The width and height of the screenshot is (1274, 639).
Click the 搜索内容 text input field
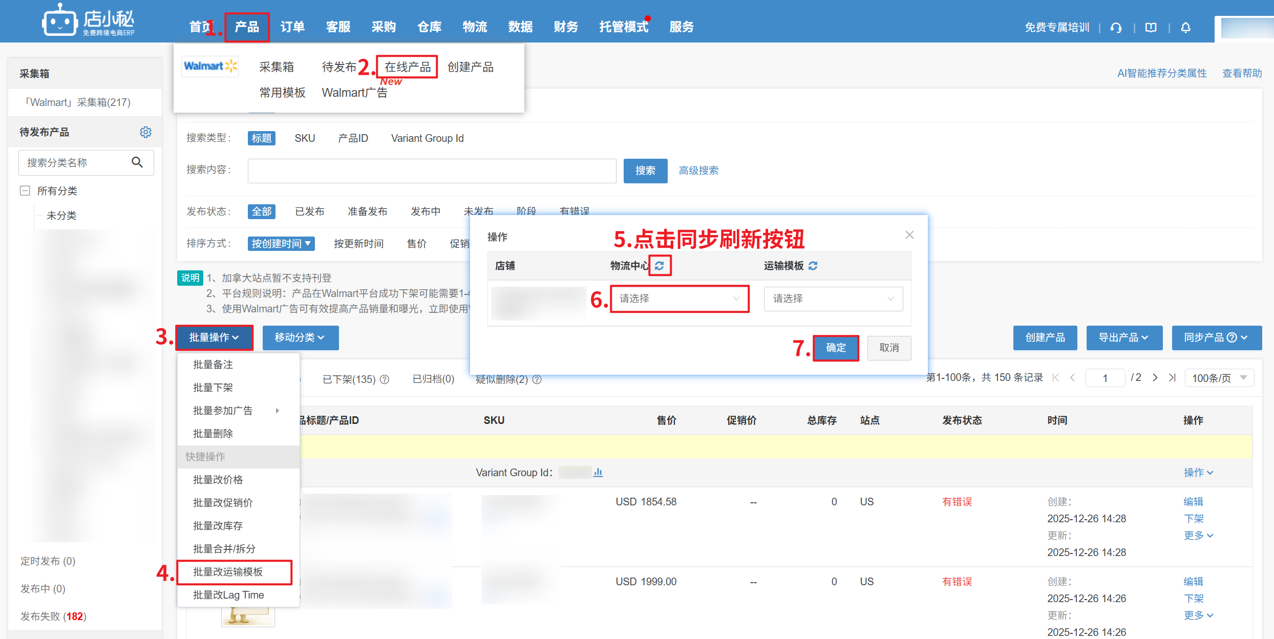pos(432,171)
